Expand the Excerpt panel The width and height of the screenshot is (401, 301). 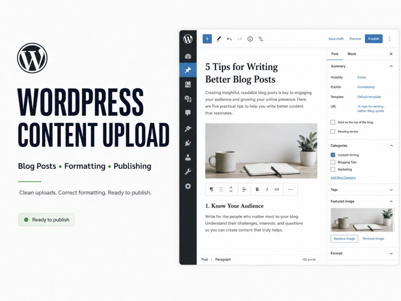[363, 253]
